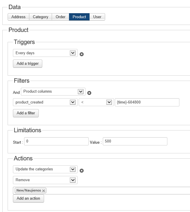Image resolution: width=190 pixels, height=212 pixels.
Task: Remove the Every days trigger
Action: 82,54
